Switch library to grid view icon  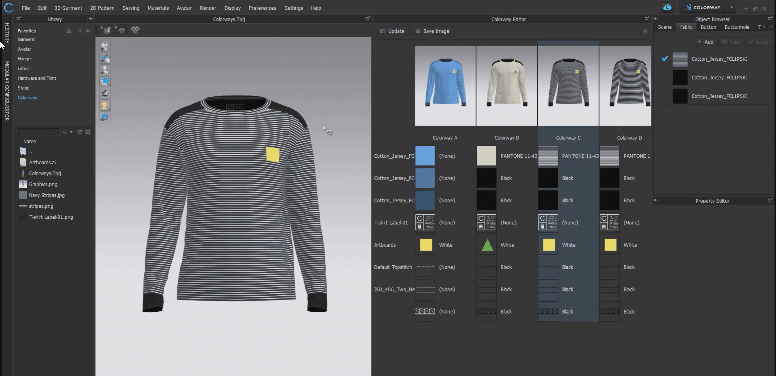88,132
